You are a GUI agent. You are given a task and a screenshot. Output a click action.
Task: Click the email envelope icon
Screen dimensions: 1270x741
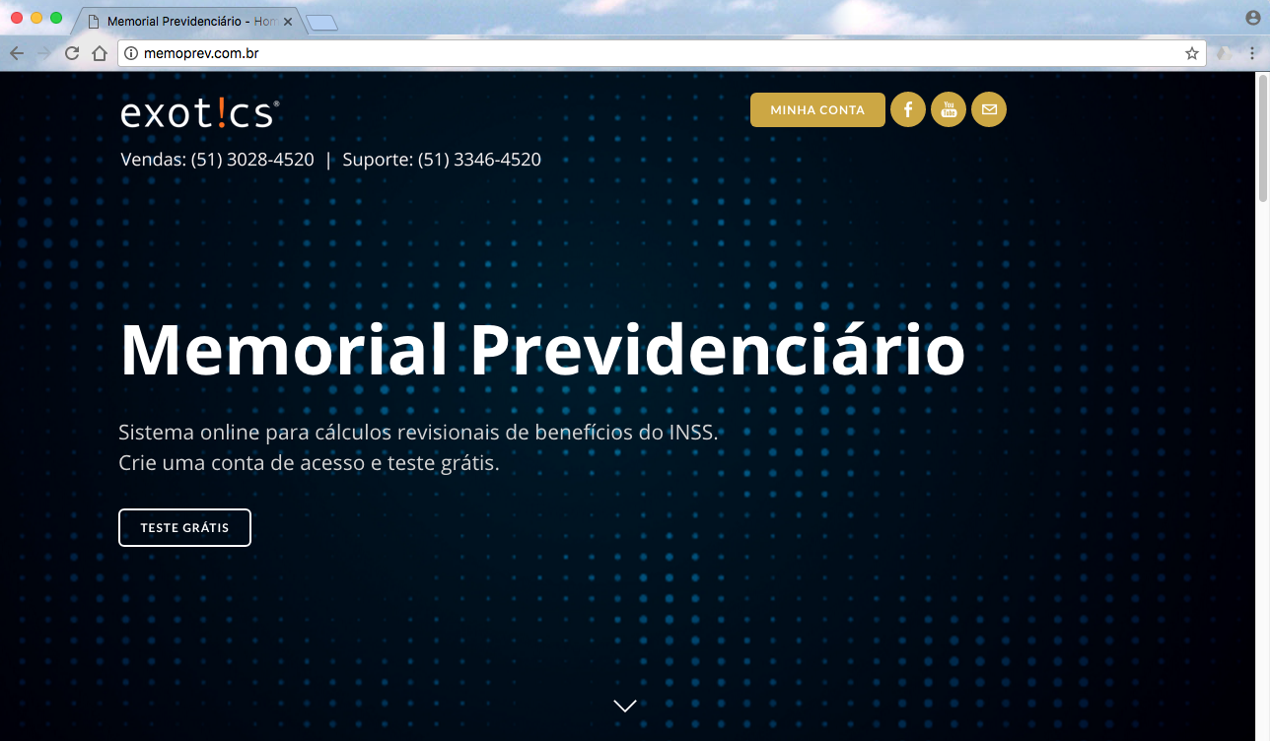(x=989, y=109)
